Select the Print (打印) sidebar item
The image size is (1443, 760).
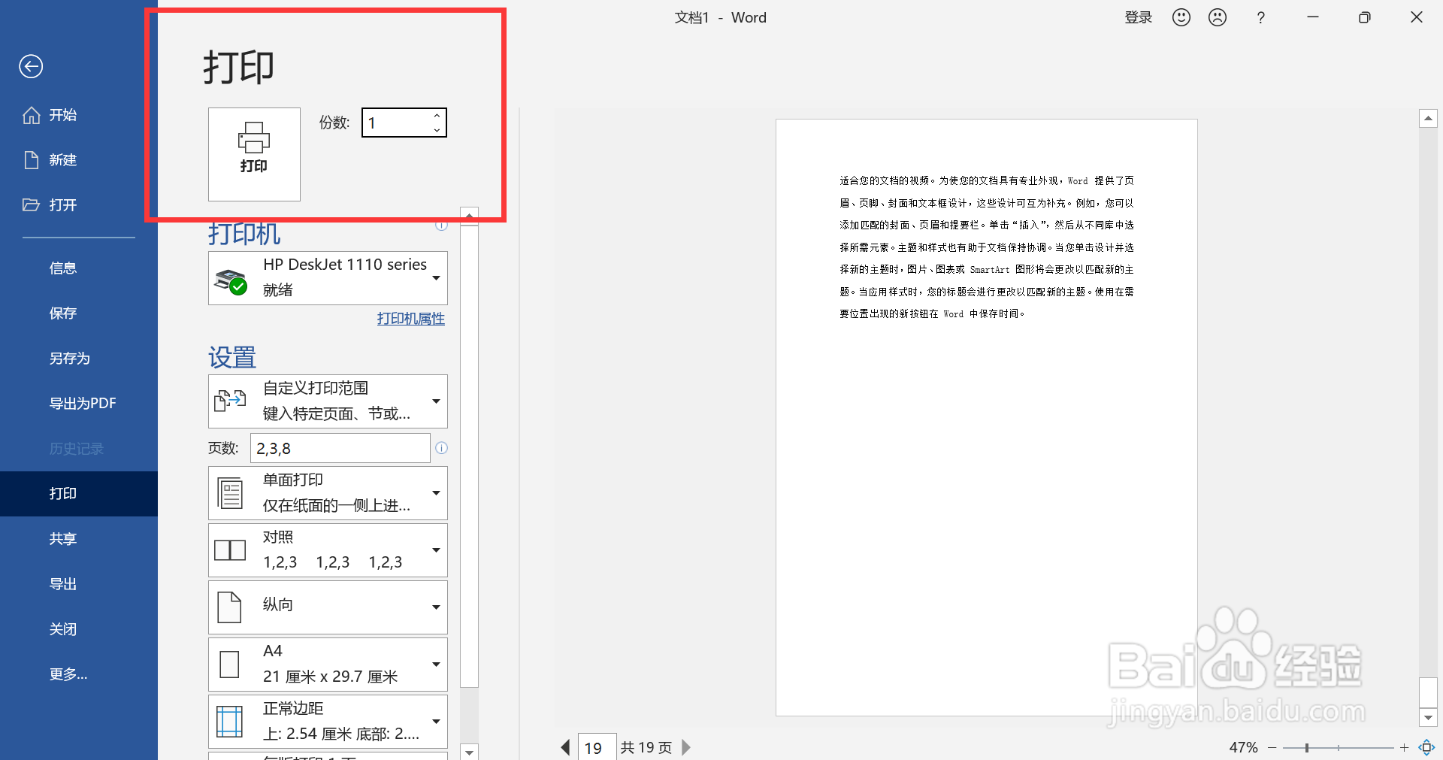click(x=79, y=494)
